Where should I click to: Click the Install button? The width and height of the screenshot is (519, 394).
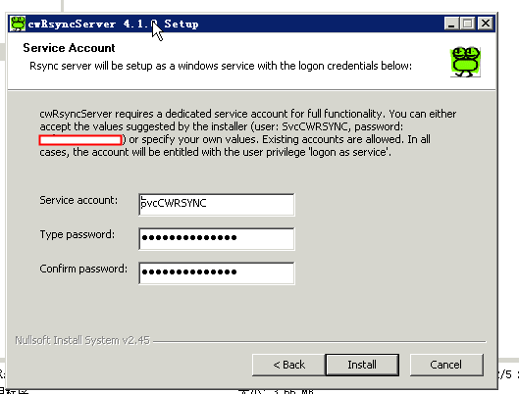(362, 365)
